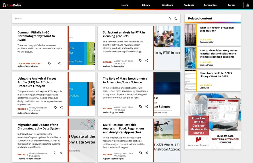
Task: Open the Companies menu
Action: click(210, 5)
